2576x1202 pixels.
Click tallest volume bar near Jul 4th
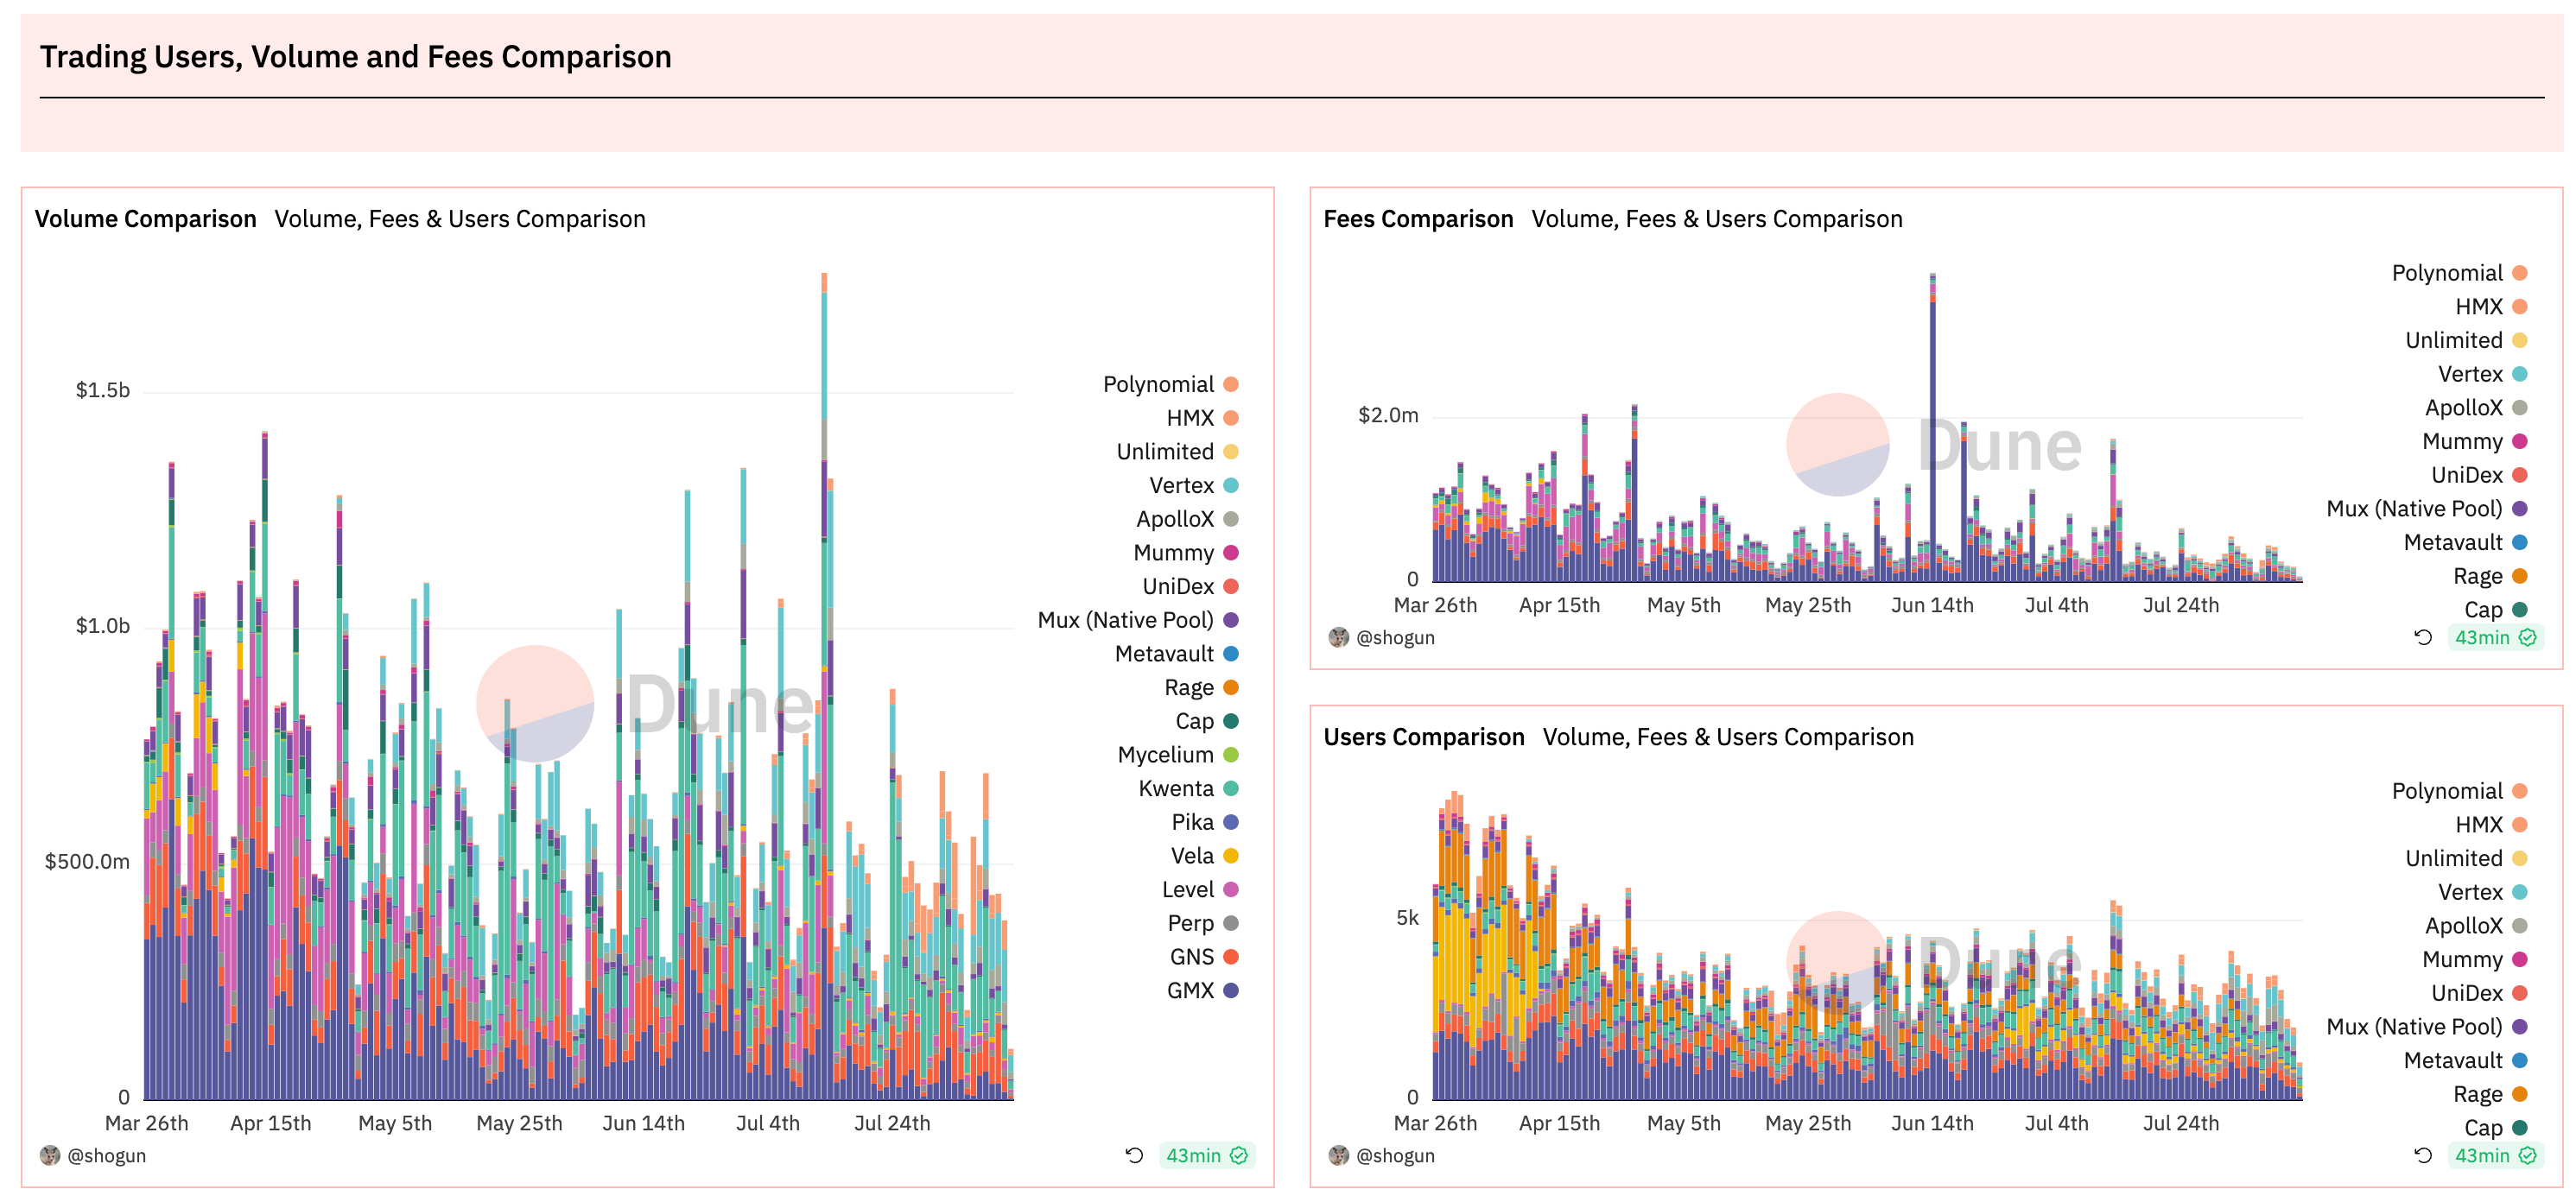click(x=824, y=686)
